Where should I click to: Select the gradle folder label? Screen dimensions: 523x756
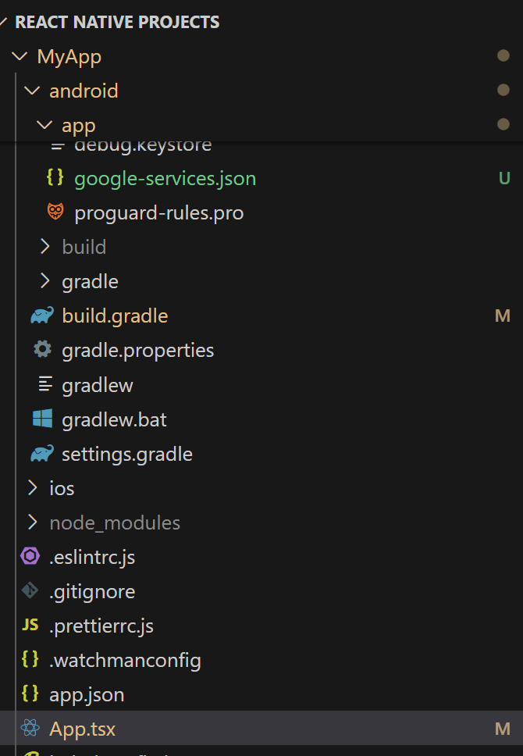[90, 282]
